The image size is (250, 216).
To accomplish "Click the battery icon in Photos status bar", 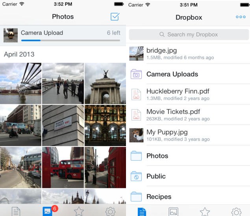I will 119,4.
